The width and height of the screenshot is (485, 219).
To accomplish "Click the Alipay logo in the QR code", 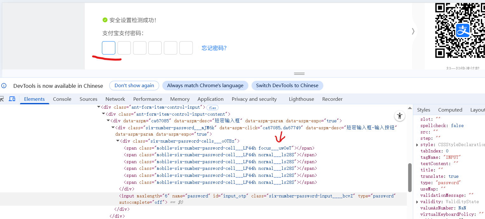I will pyautogui.click(x=463, y=30).
